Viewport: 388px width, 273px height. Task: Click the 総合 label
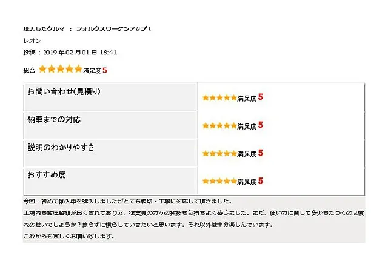(29, 71)
